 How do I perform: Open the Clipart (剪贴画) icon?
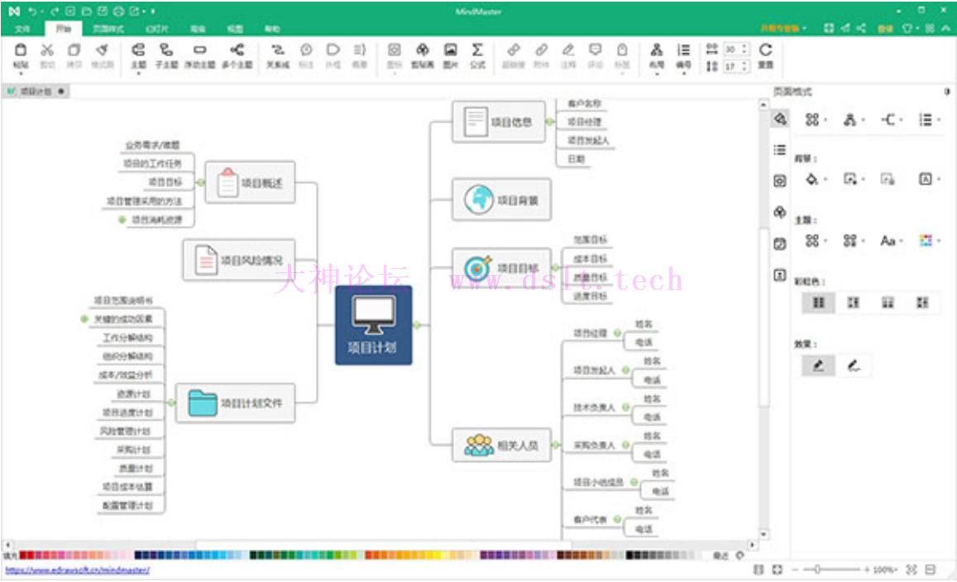(423, 51)
